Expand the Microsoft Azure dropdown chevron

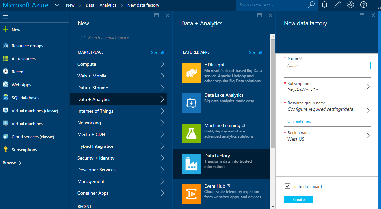(57, 5)
